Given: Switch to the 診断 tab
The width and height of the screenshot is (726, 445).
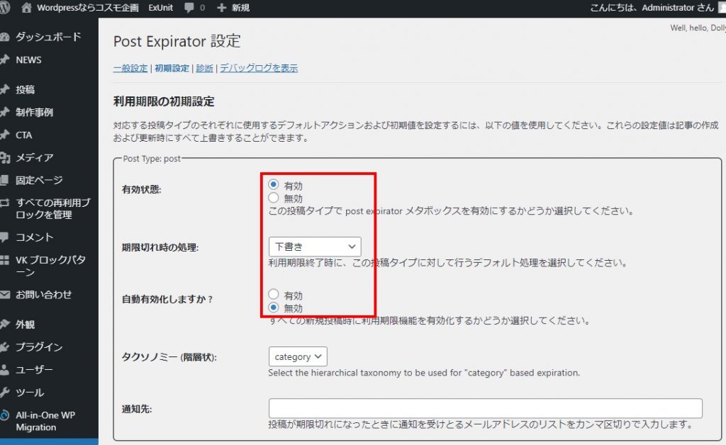Looking at the screenshot, I should pos(204,69).
